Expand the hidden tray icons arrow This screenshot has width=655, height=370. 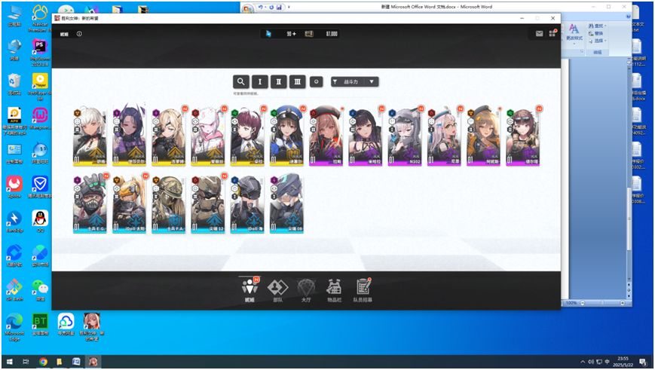(x=583, y=362)
